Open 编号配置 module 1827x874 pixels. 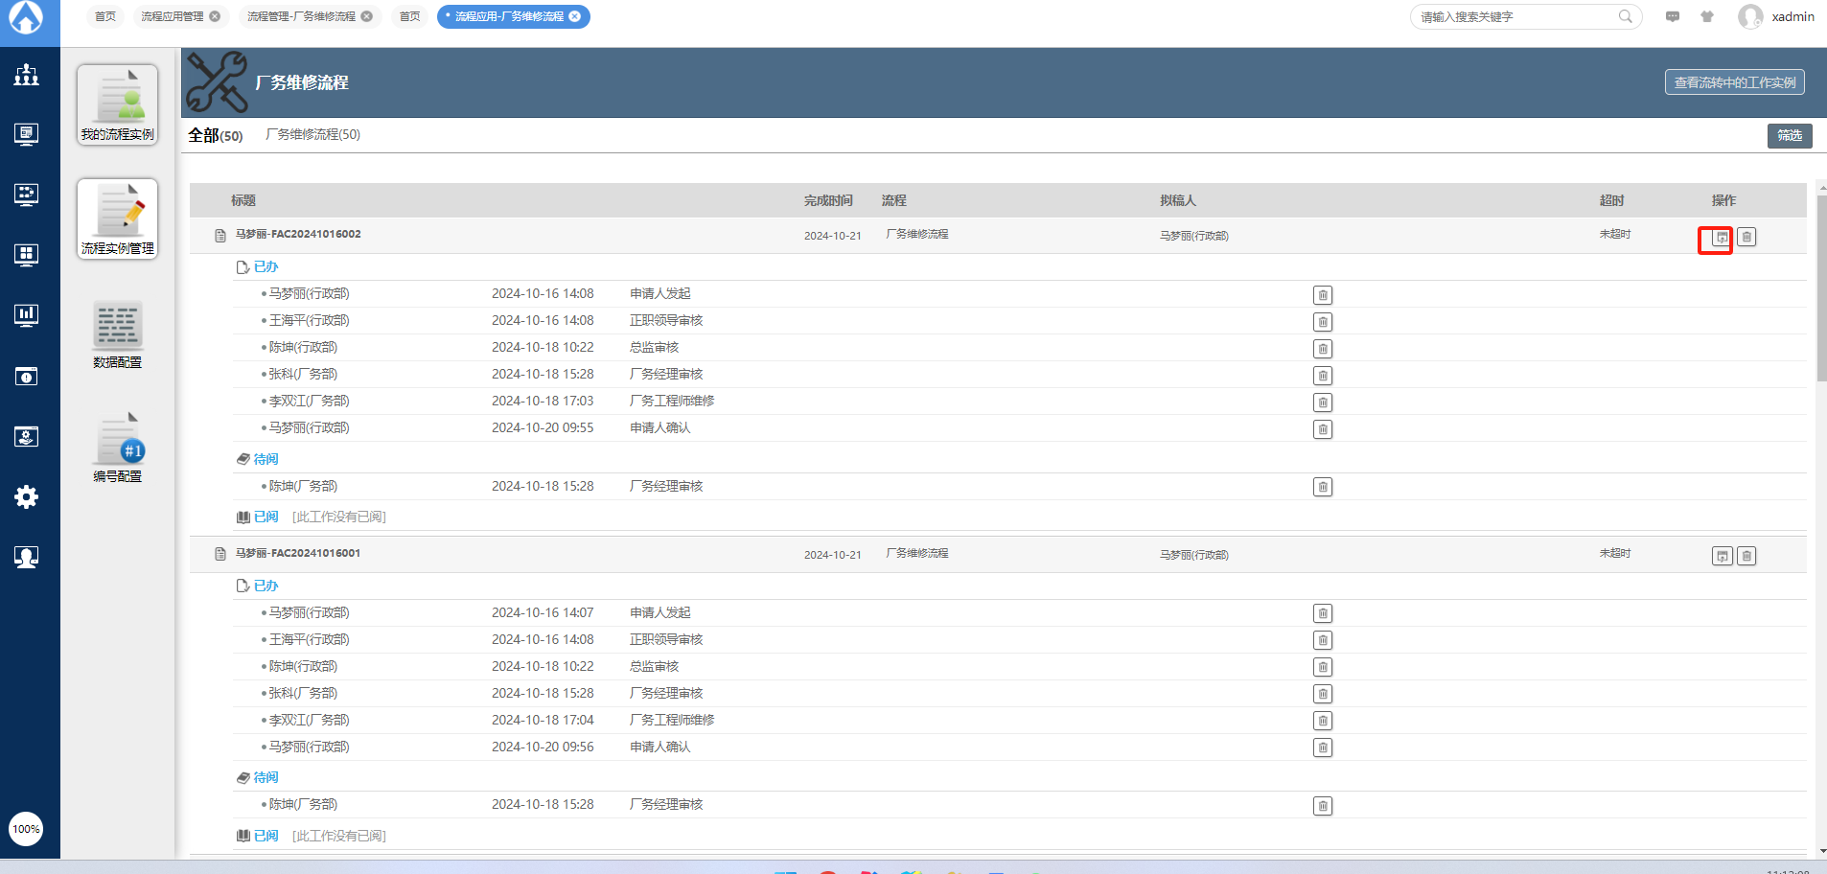(x=118, y=448)
